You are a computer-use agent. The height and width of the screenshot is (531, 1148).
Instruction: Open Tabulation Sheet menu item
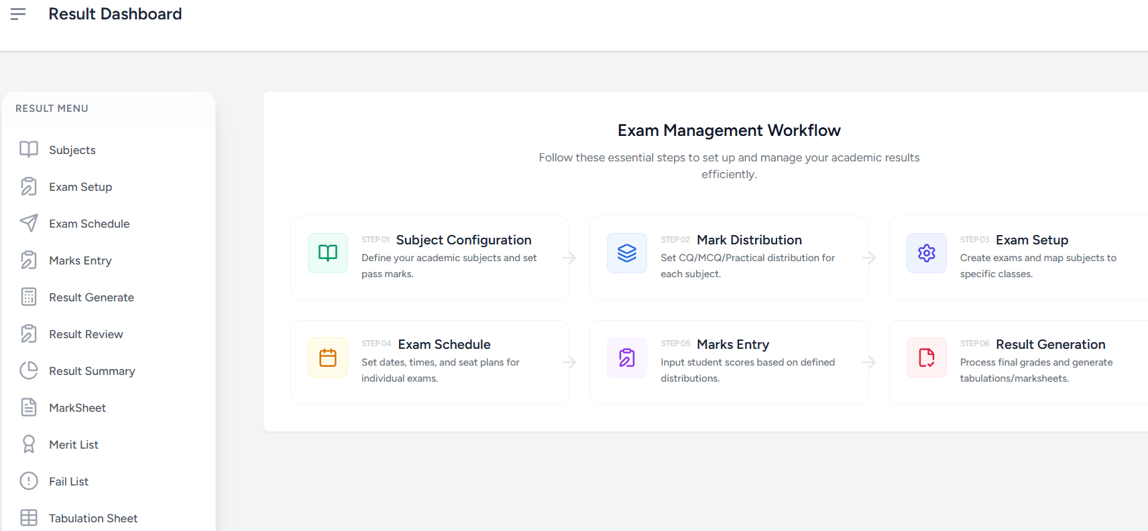[x=93, y=518]
